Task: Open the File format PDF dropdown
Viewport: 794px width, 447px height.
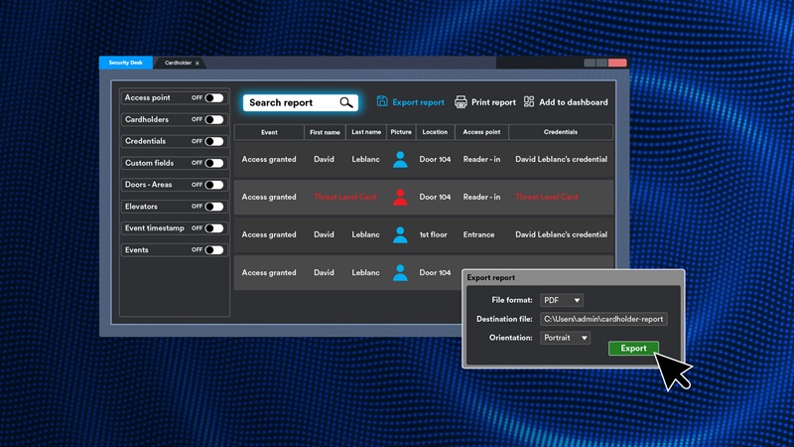Action: (x=562, y=300)
